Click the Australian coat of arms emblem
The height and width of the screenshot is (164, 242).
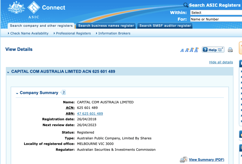pyautogui.click(x=16, y=7)
